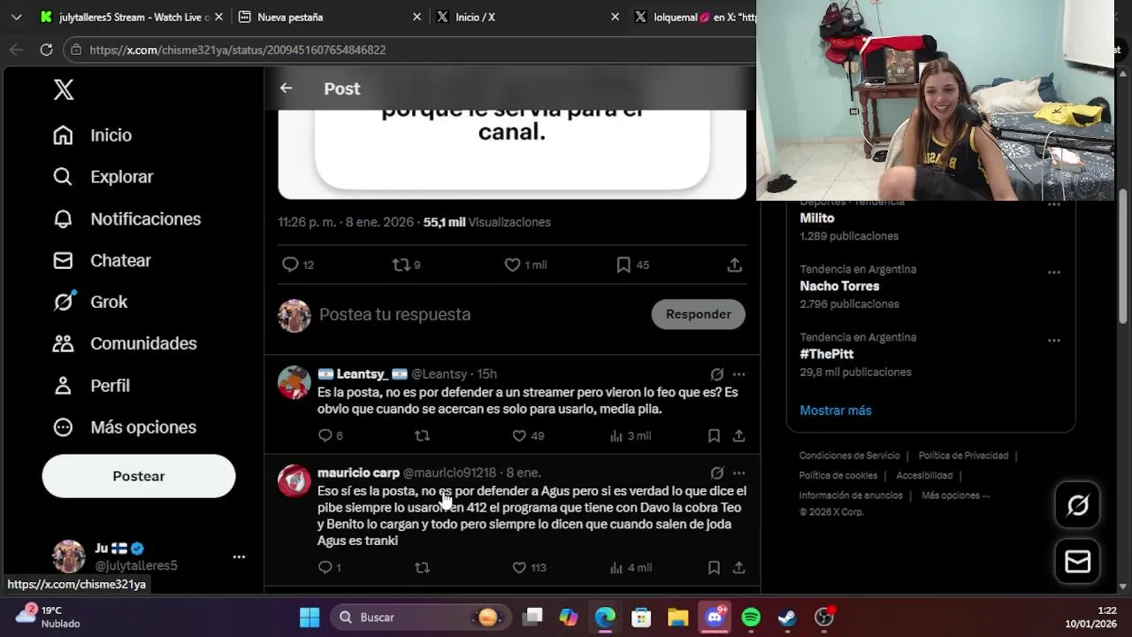The height and width of the screenshot is (637, 1132).
Task: Open more options on Leantsy_ reply
Action: 738,374
